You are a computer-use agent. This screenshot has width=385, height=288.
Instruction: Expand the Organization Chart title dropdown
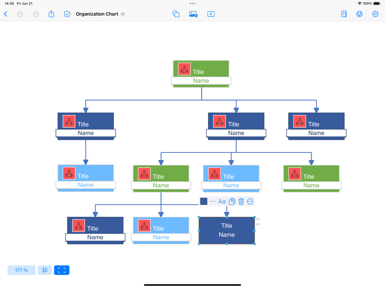[123, 14]
